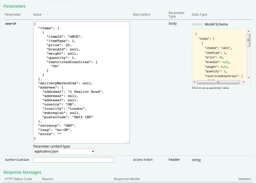Click "restrictedCountries" line in the textarea
Image resolution: width=256 pixels, height=183 pixels.
pyautogui.click(x=72, y=62)
